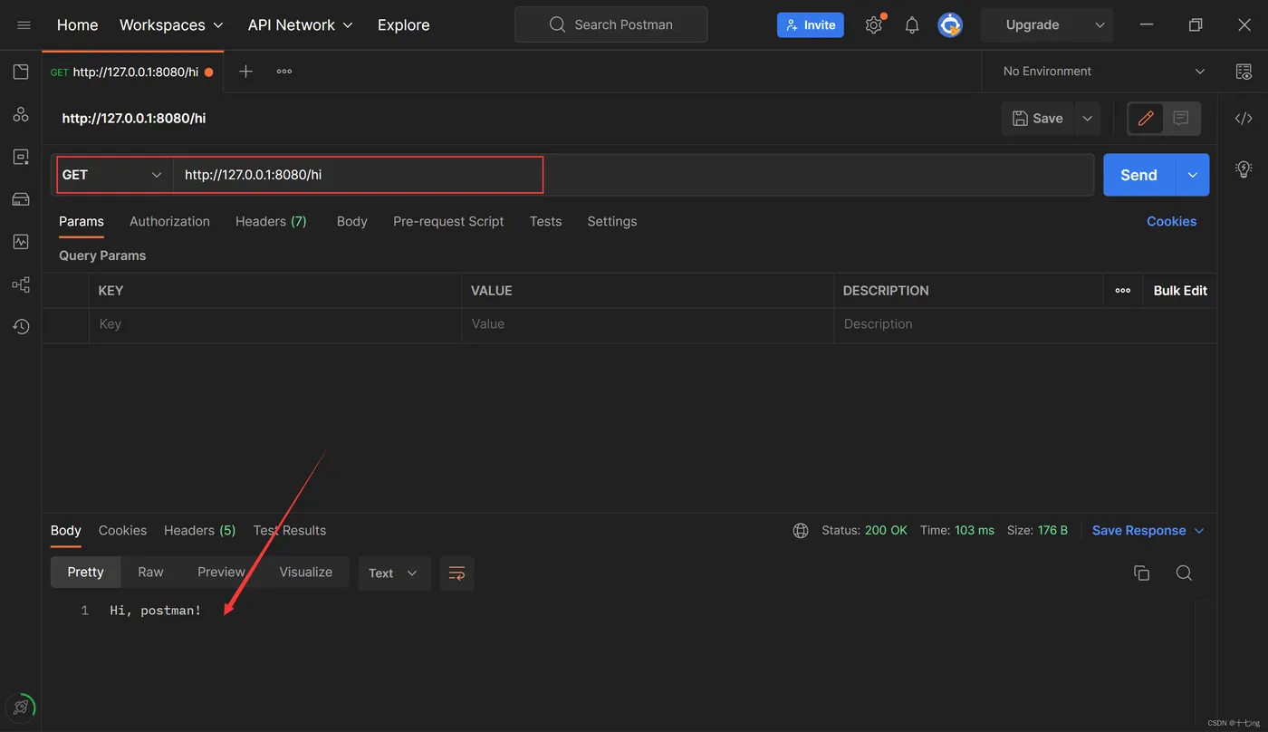
Task: Click the user avatar icon
Action: click(x=950, y=25)
